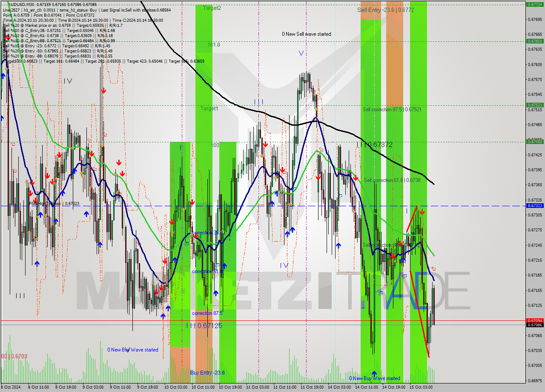Select 'Sell %20 @ Entry -88' line
Screen dimensions: 545x392
coord(57,56)
